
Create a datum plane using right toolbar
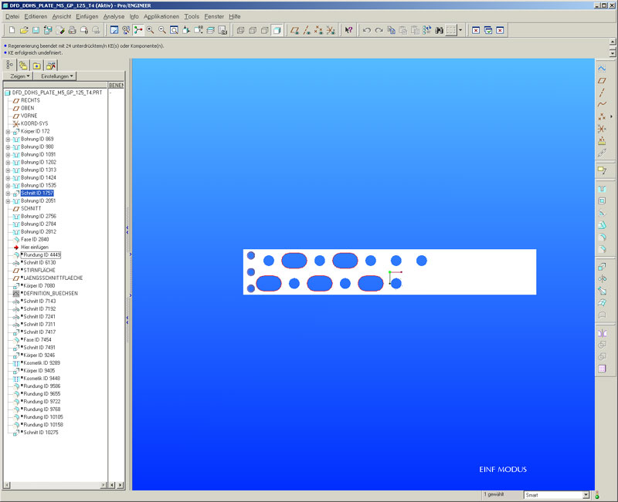click(x=602, y=81)
